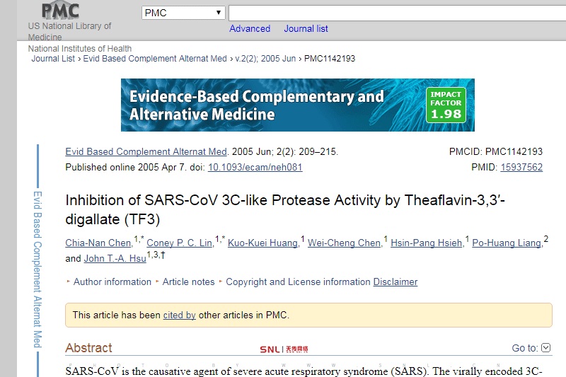566x377 pixels.
Task: Click the Impact Factor 1.98 badge
Action: (446, 105)
